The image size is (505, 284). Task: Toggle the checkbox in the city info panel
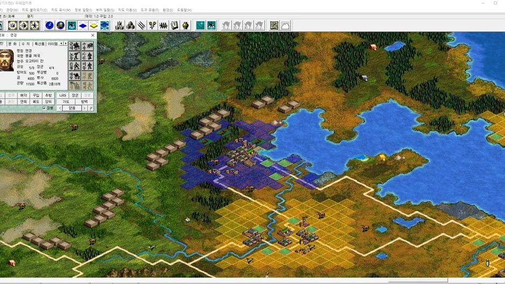click(44, 108)
